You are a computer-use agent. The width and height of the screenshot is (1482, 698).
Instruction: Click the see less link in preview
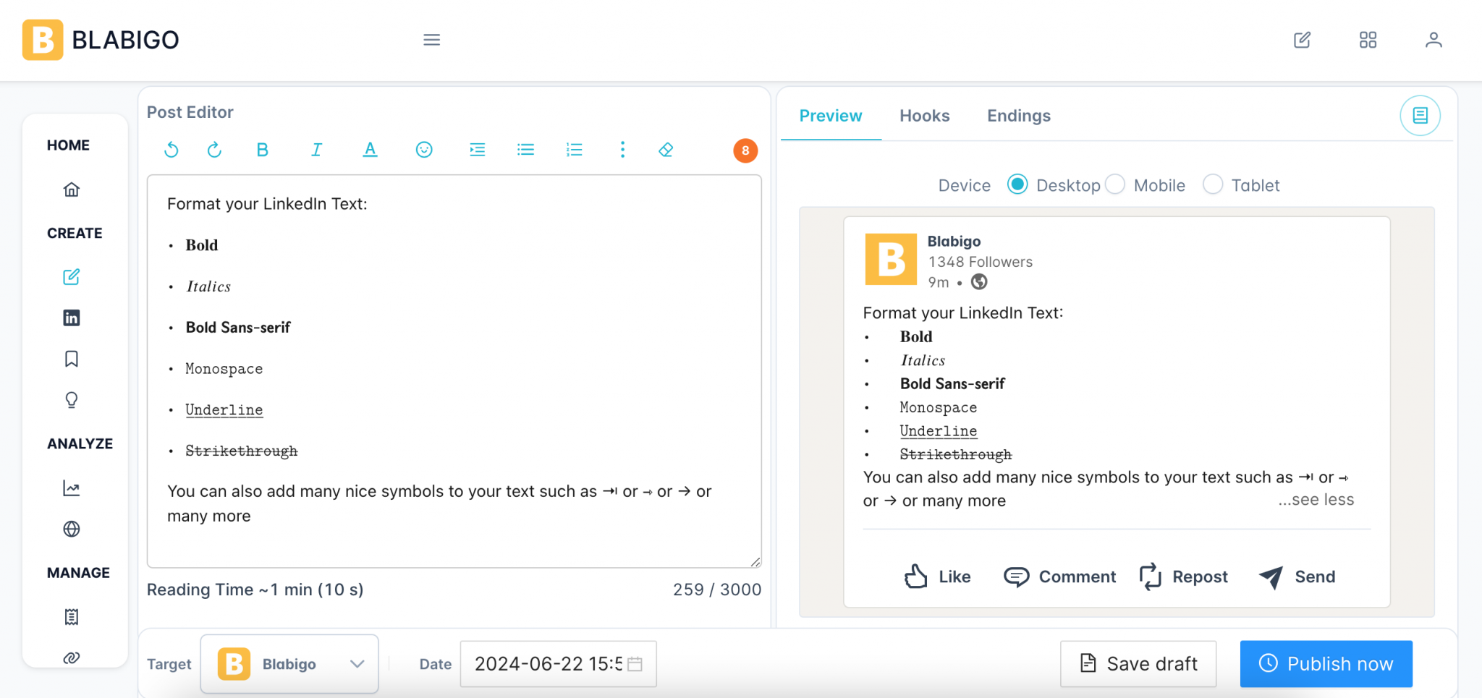[1316, 499]
